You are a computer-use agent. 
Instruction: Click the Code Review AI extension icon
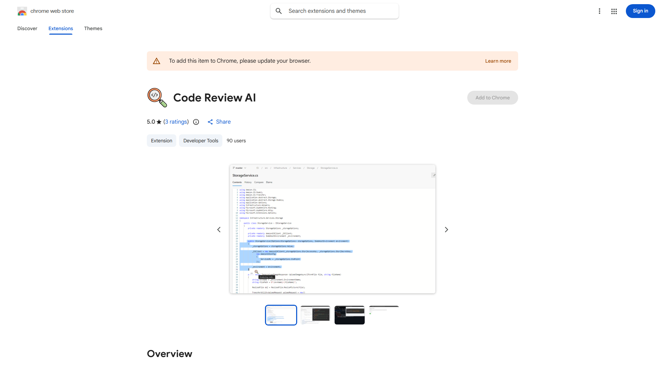pos(157,98)
